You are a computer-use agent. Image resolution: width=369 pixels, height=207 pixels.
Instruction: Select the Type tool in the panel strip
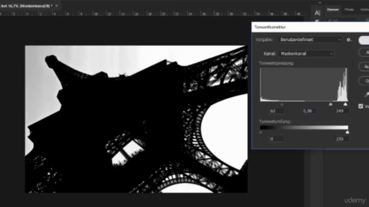coord(317,13)
